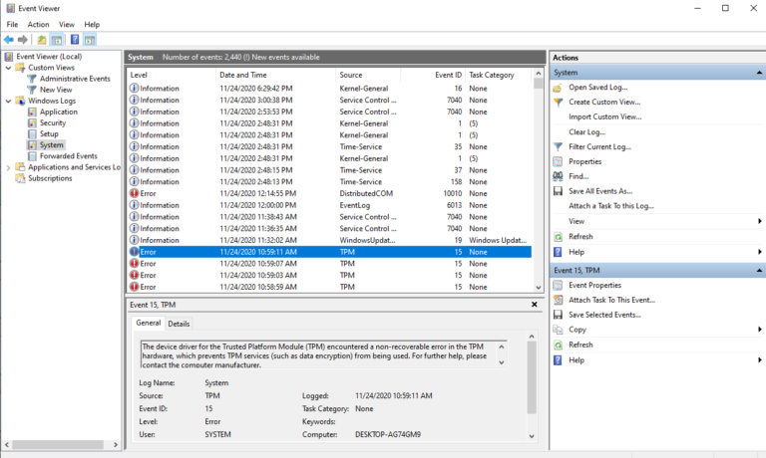Select Forwarded Events log
The width and height of the screenshot is (766, 458).
(x=69, y=156)
